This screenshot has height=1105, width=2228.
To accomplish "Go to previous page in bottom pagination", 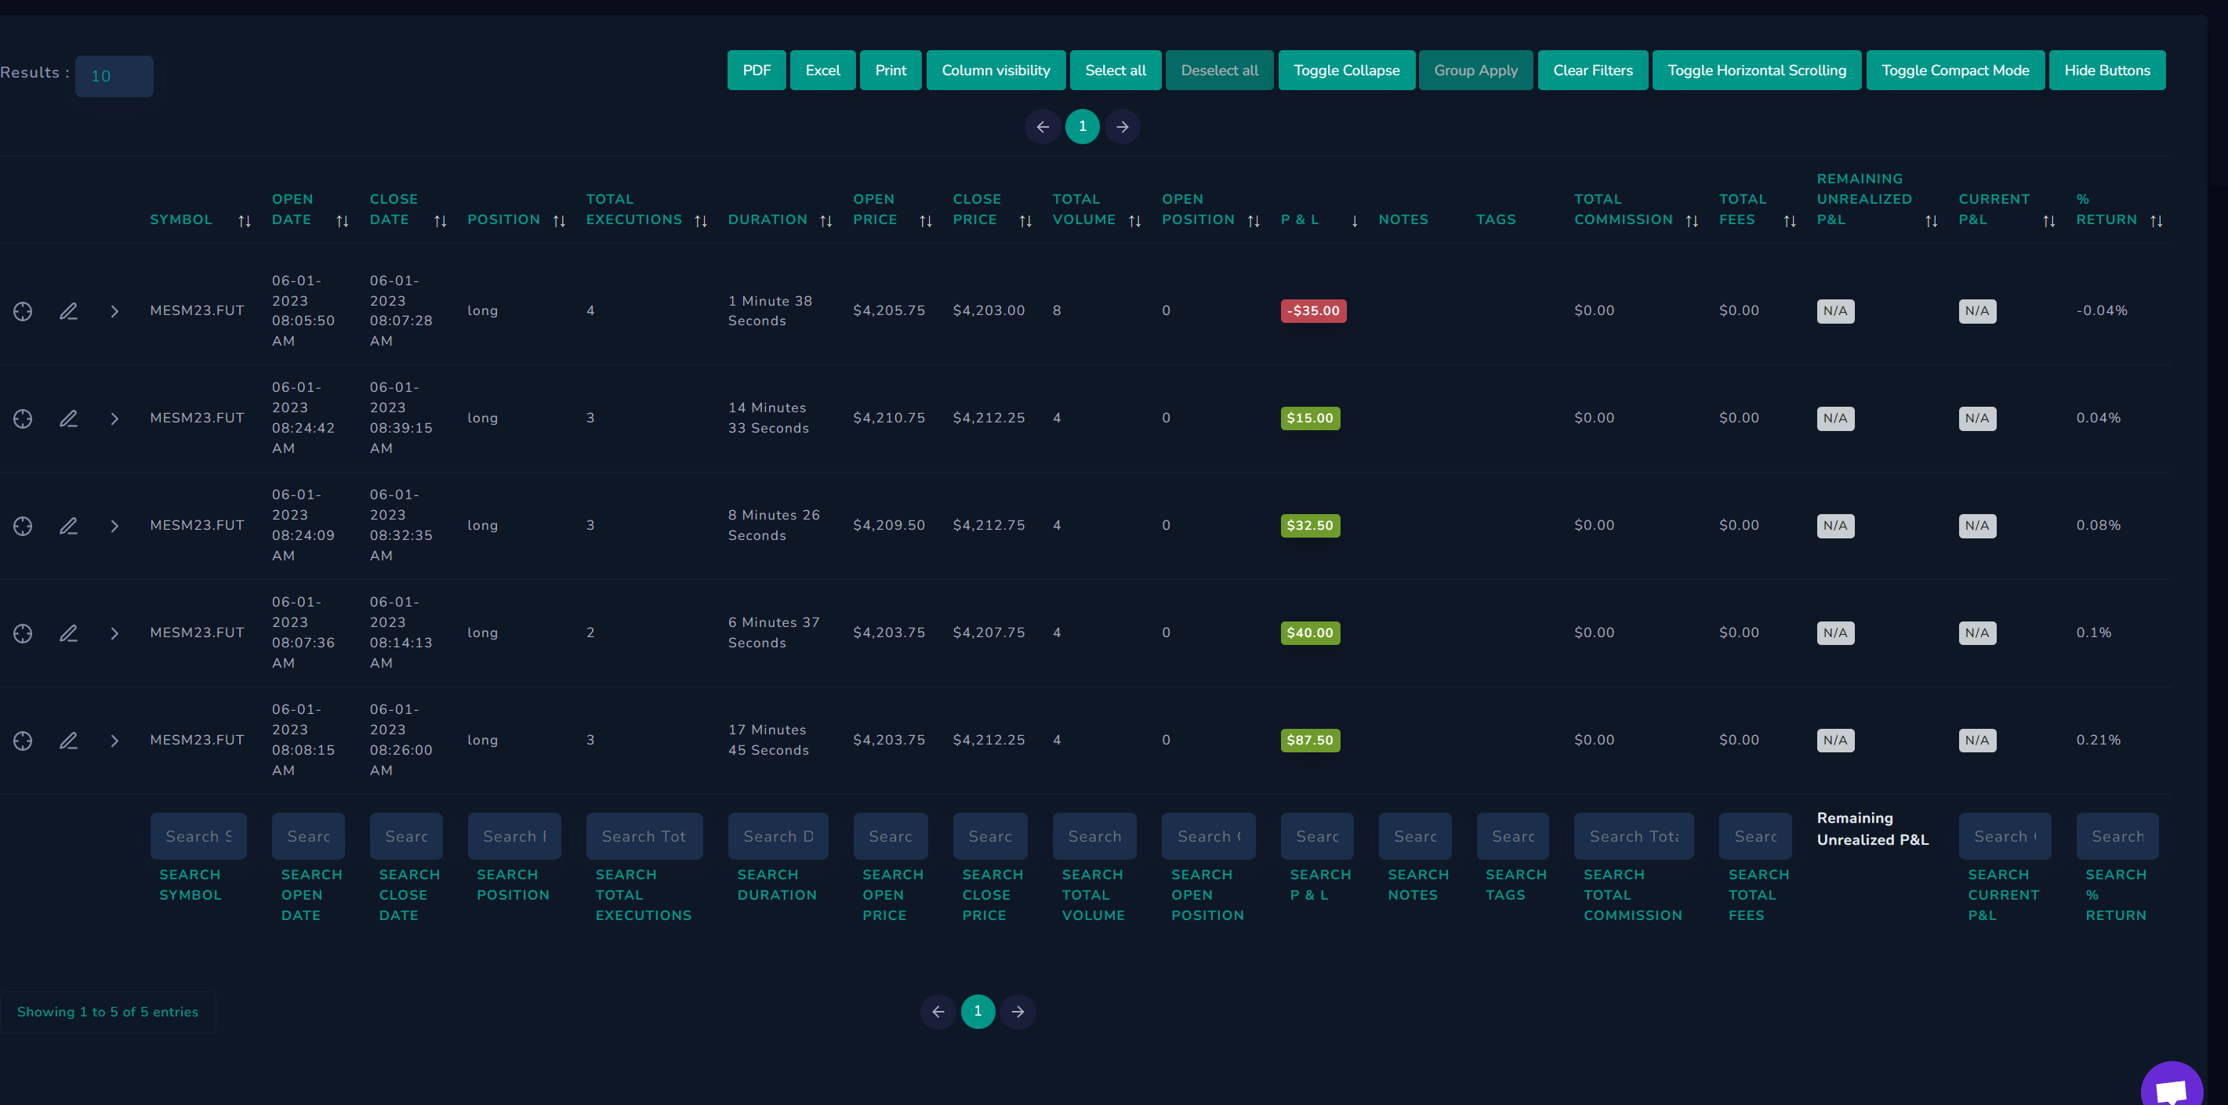I will coord(938,1012).
